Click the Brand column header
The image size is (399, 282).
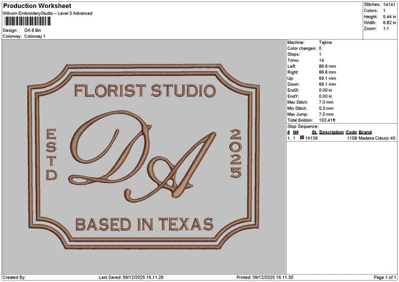365,132
